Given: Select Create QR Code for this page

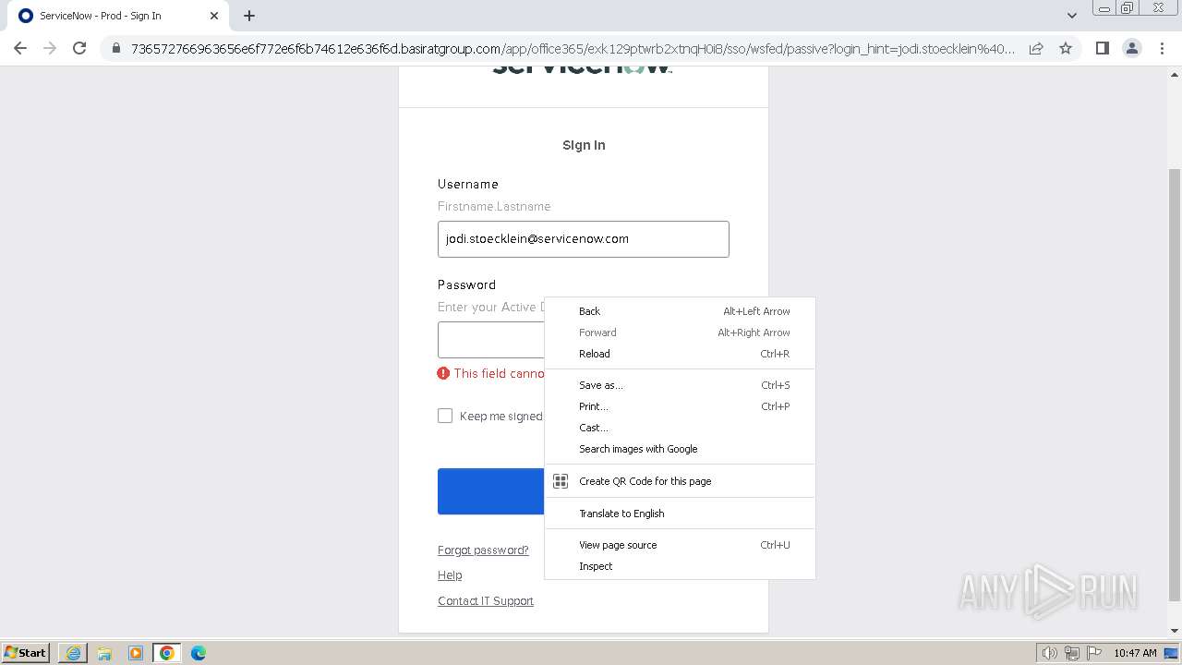Looking at the screenshot, I should tap(680, 481).
